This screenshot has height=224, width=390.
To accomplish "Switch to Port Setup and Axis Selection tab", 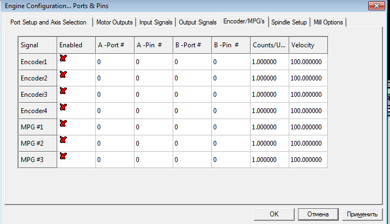I will [48, 22].
